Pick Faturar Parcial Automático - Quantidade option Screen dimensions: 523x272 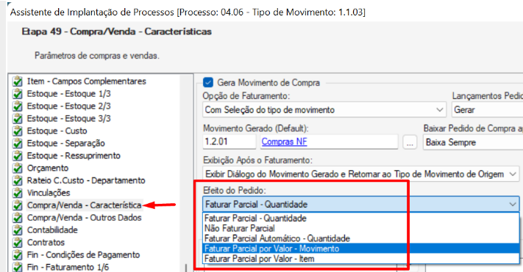[277, 238]
